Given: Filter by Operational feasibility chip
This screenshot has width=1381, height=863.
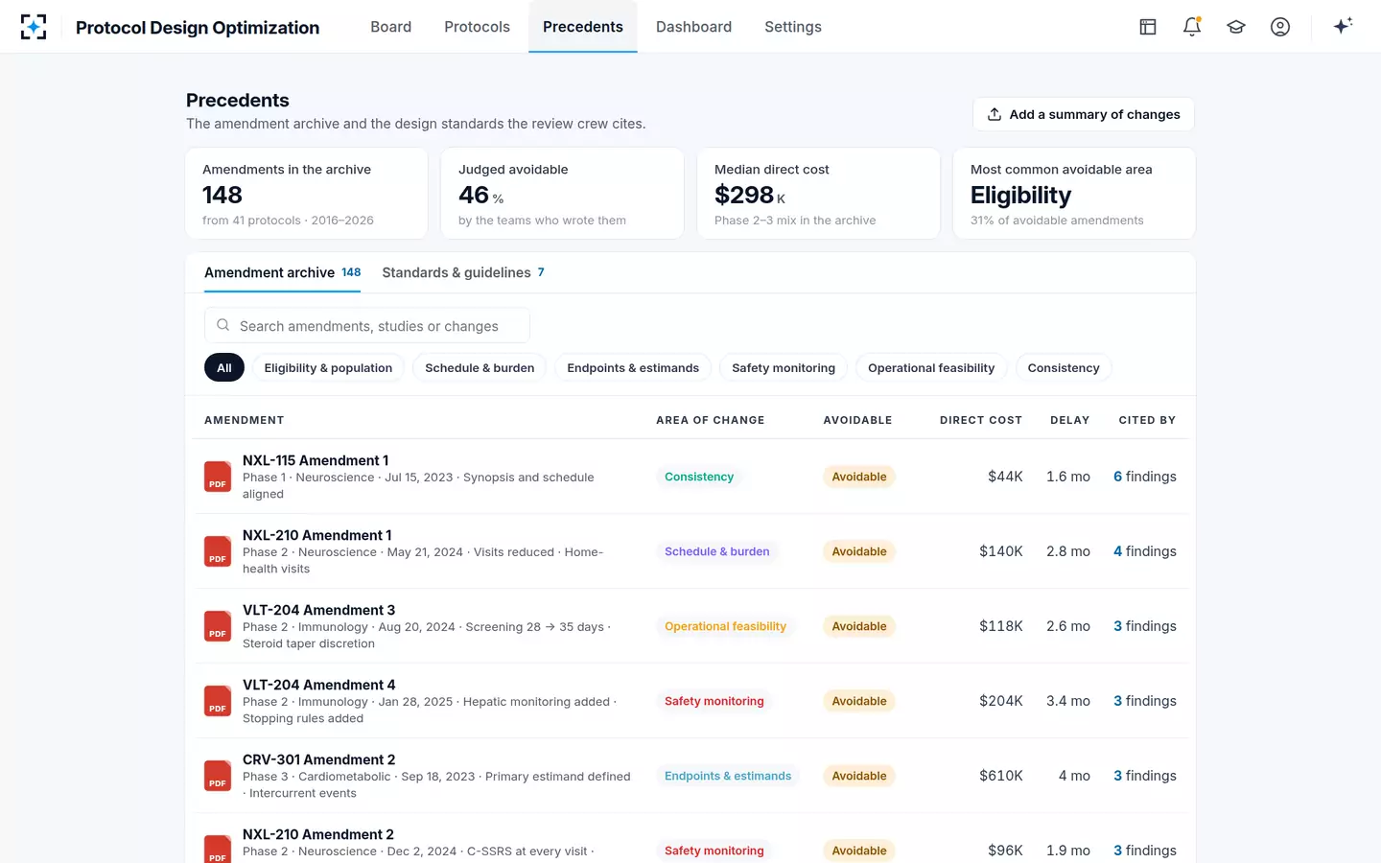Looking at the screenshot, I should pyautogui.click(x=931, y=367).
